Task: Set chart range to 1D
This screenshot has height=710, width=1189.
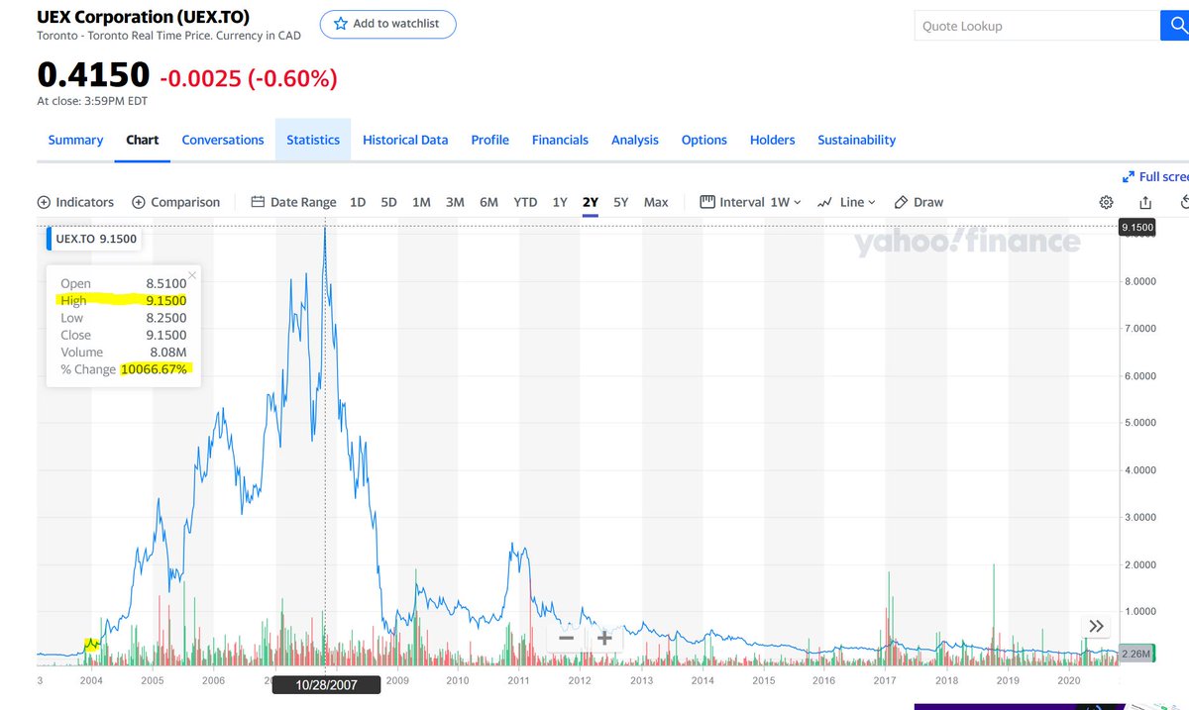Action: [x=358, y=202]
